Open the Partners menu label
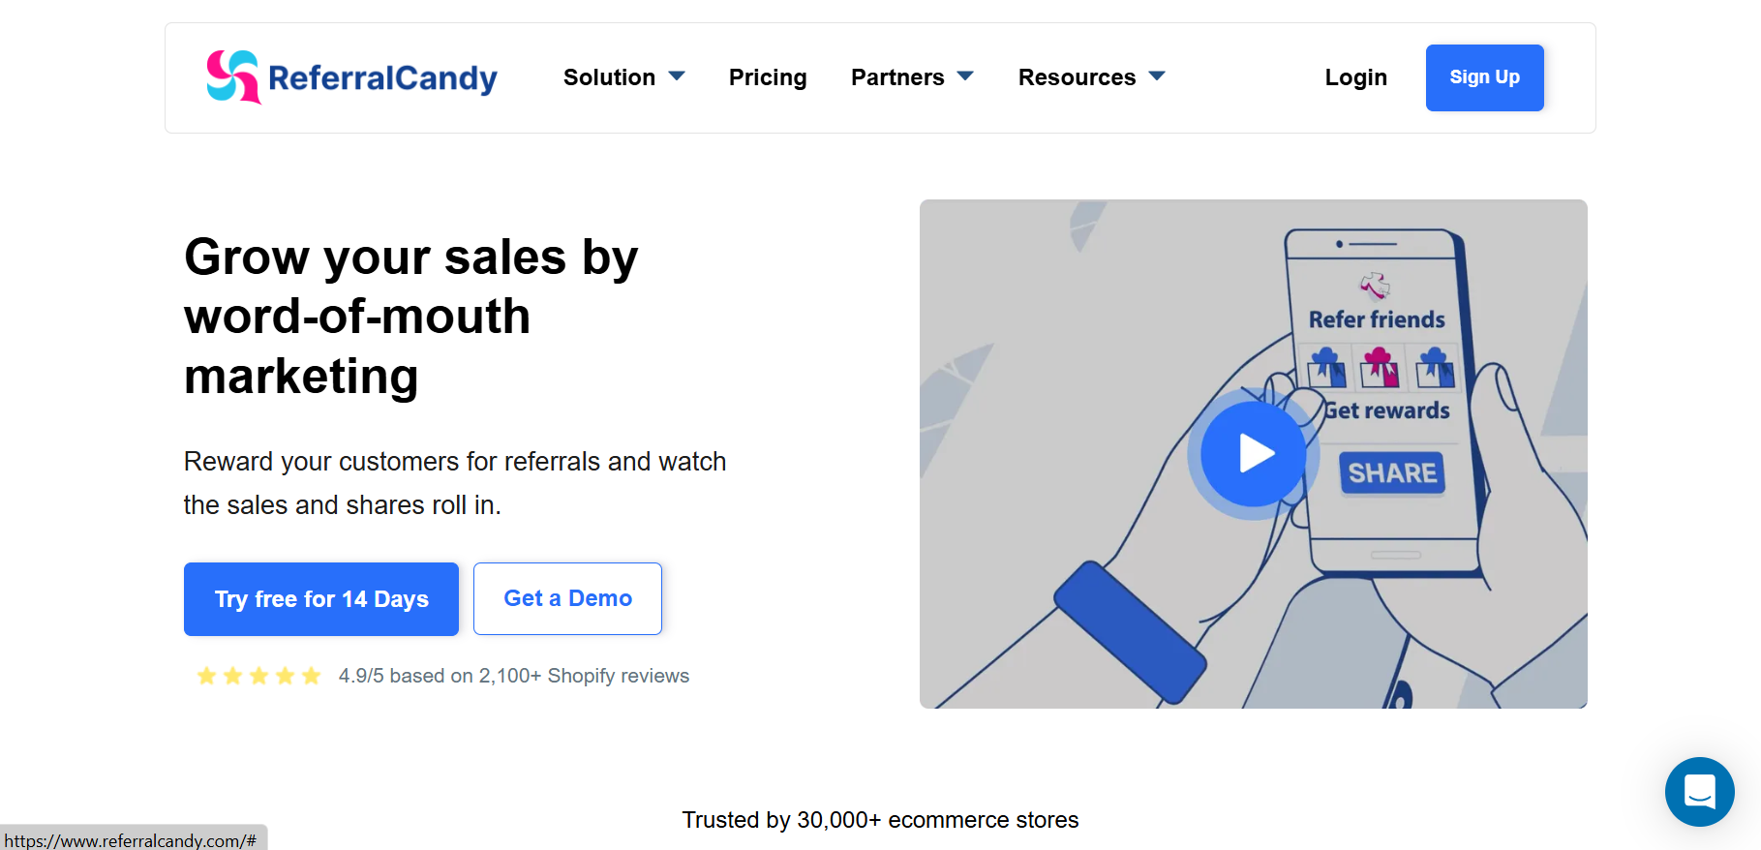Image resolution: width=1761 pixels, height=850 pixels. [x=897, y=77]
